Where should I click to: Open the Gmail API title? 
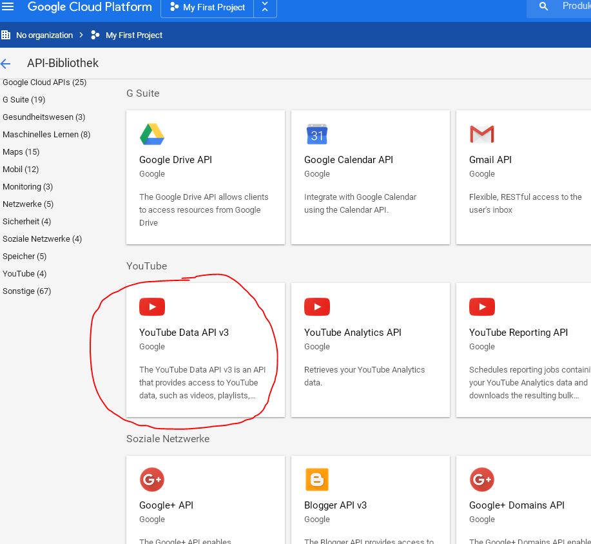(490, 160)
